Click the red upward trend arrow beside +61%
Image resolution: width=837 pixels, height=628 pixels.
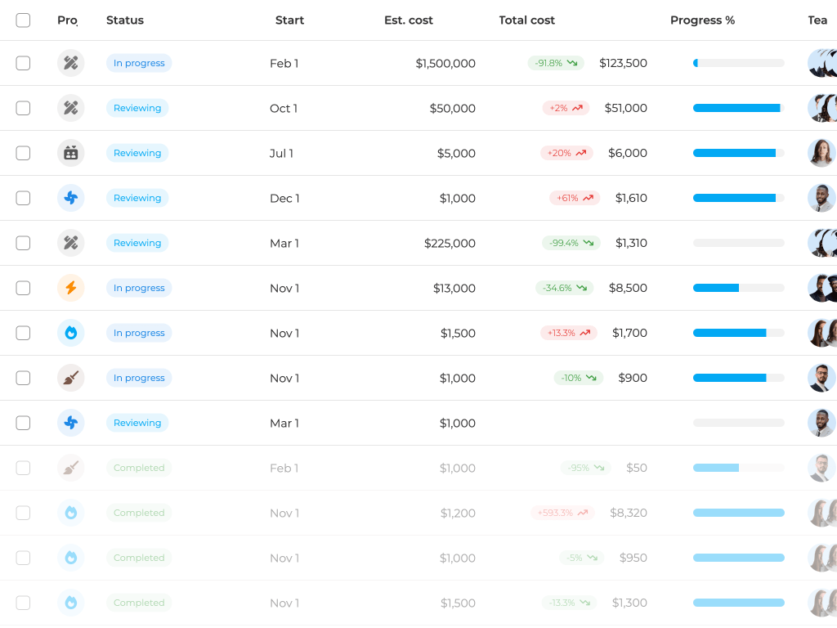coord(588,198)
